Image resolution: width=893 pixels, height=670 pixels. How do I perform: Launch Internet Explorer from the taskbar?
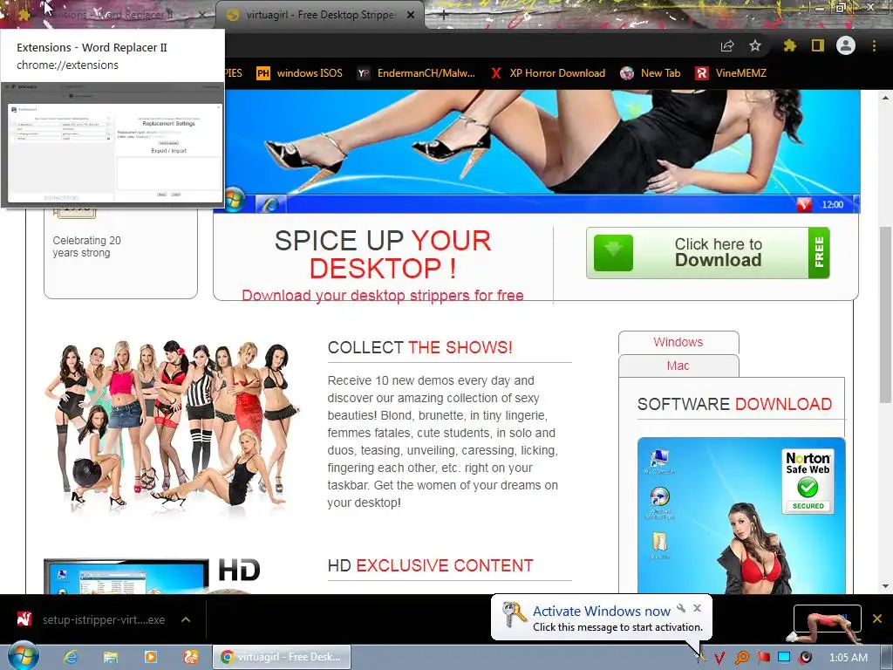70,657
